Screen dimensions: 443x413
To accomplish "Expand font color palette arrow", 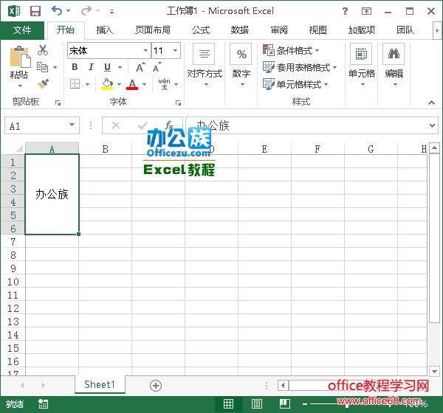I will (x=145, y=84).
